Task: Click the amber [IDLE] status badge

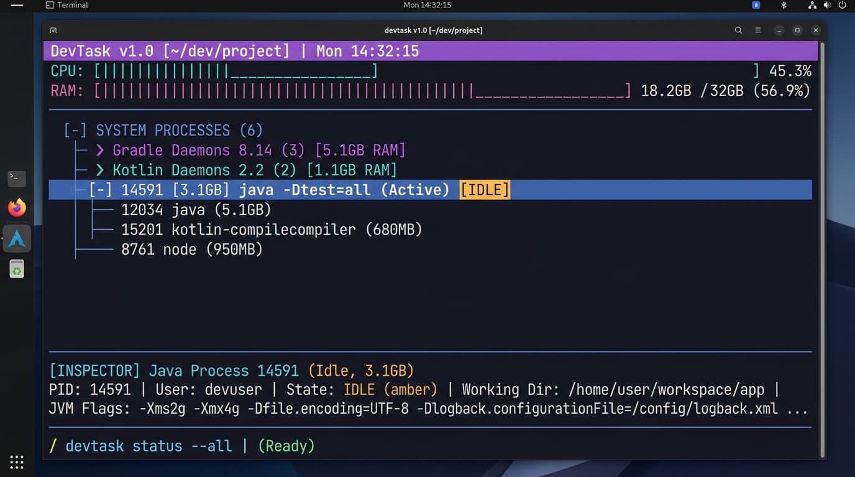Action: [485, 190]
